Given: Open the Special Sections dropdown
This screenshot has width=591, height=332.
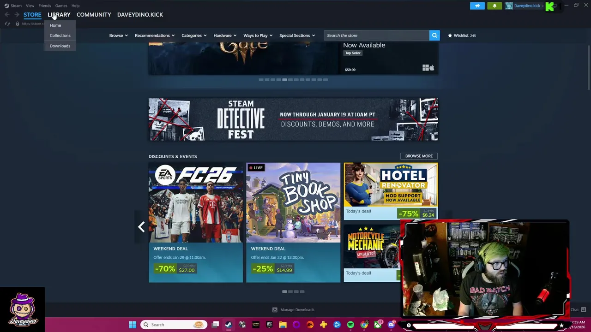Looking at the screenshot, I should click(297, 36).
